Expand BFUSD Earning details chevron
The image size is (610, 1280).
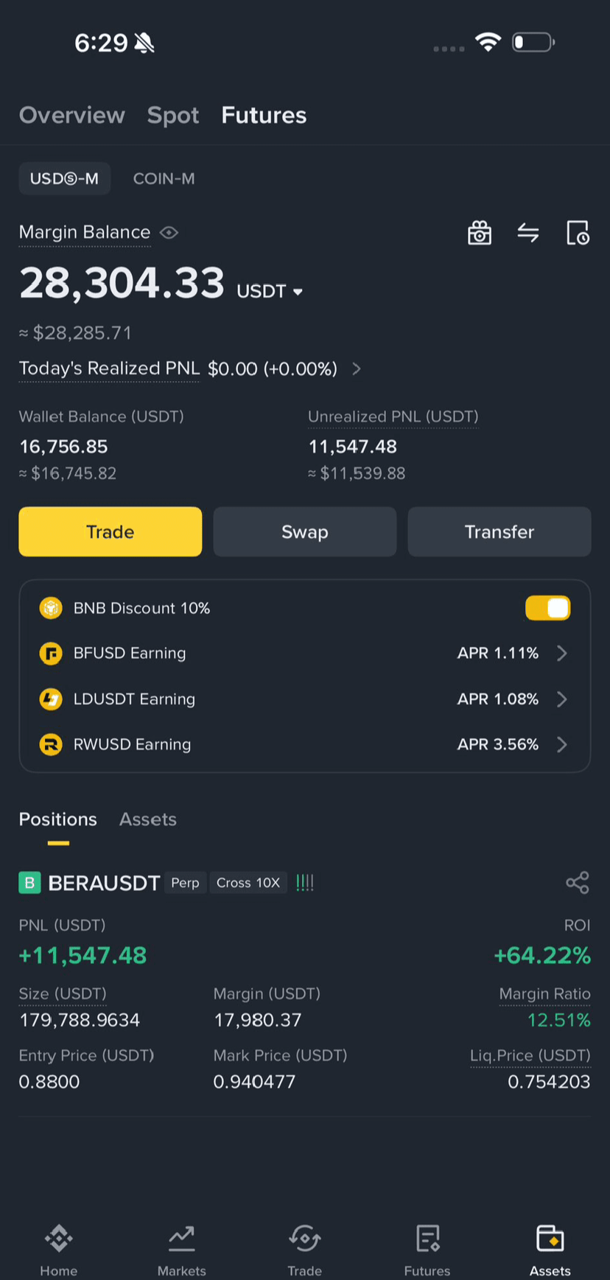562,654
